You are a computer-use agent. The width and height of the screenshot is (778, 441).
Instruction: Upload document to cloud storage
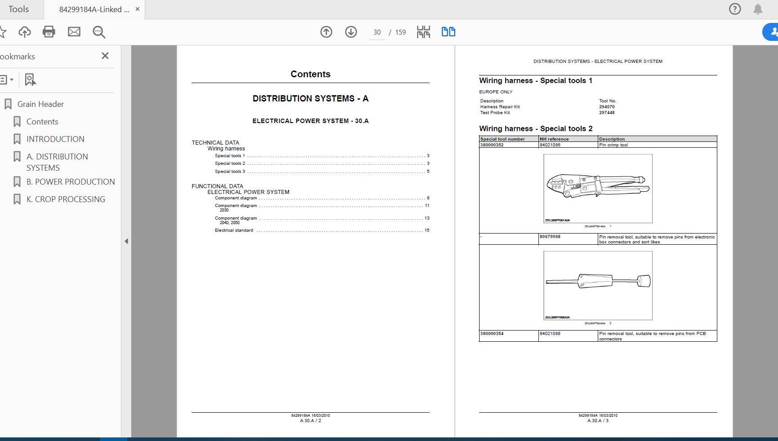25,32
